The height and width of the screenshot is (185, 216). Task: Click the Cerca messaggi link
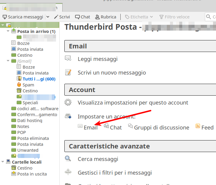(x=98, y=159)
